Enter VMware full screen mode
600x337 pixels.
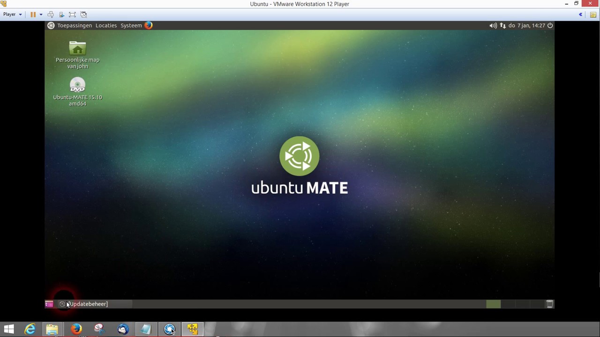tap(72, 15)
